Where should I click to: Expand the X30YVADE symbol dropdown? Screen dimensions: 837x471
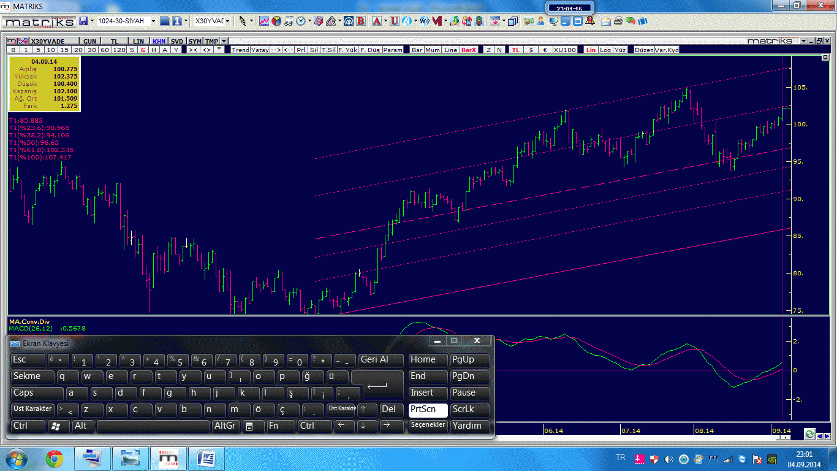point(227,21)
